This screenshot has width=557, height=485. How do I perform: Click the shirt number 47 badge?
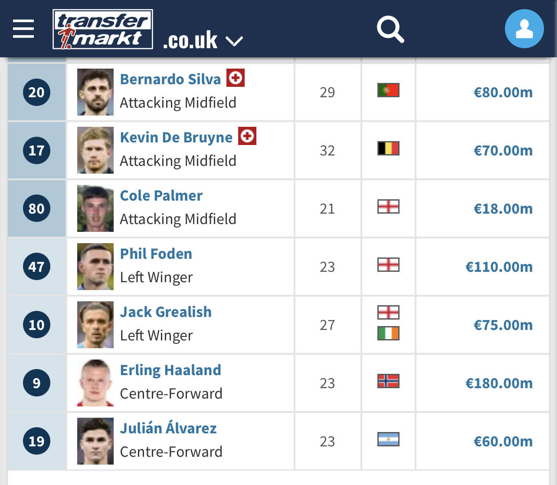[x=36, y=267]
